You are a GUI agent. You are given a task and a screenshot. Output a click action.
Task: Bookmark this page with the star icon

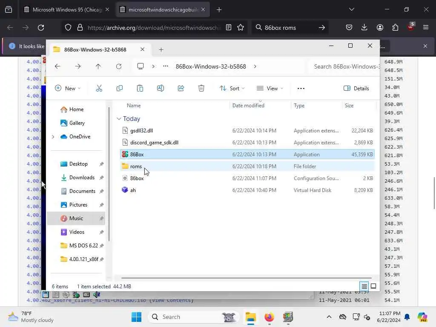click(241, 28)
